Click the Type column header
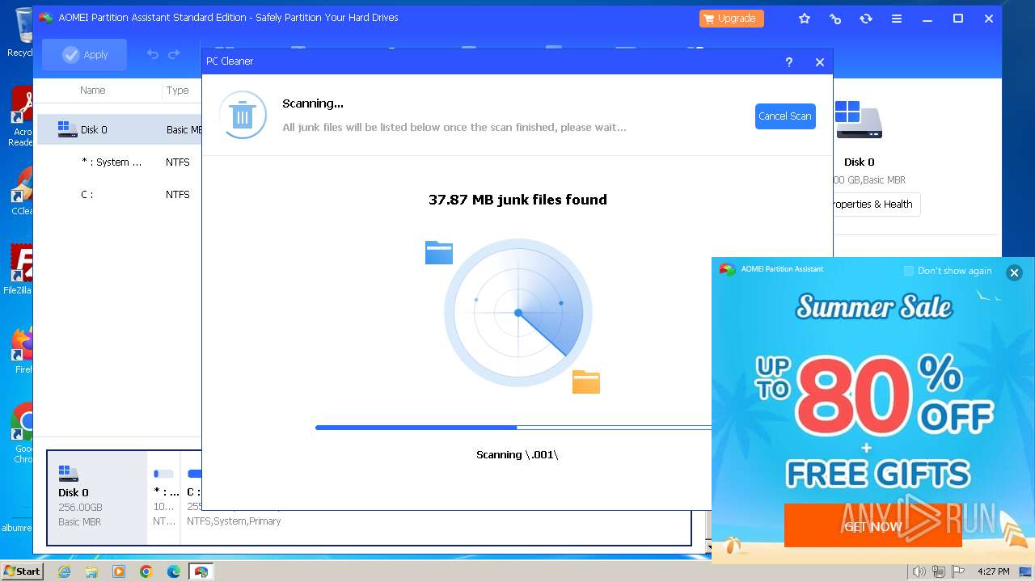 (178, 91)
